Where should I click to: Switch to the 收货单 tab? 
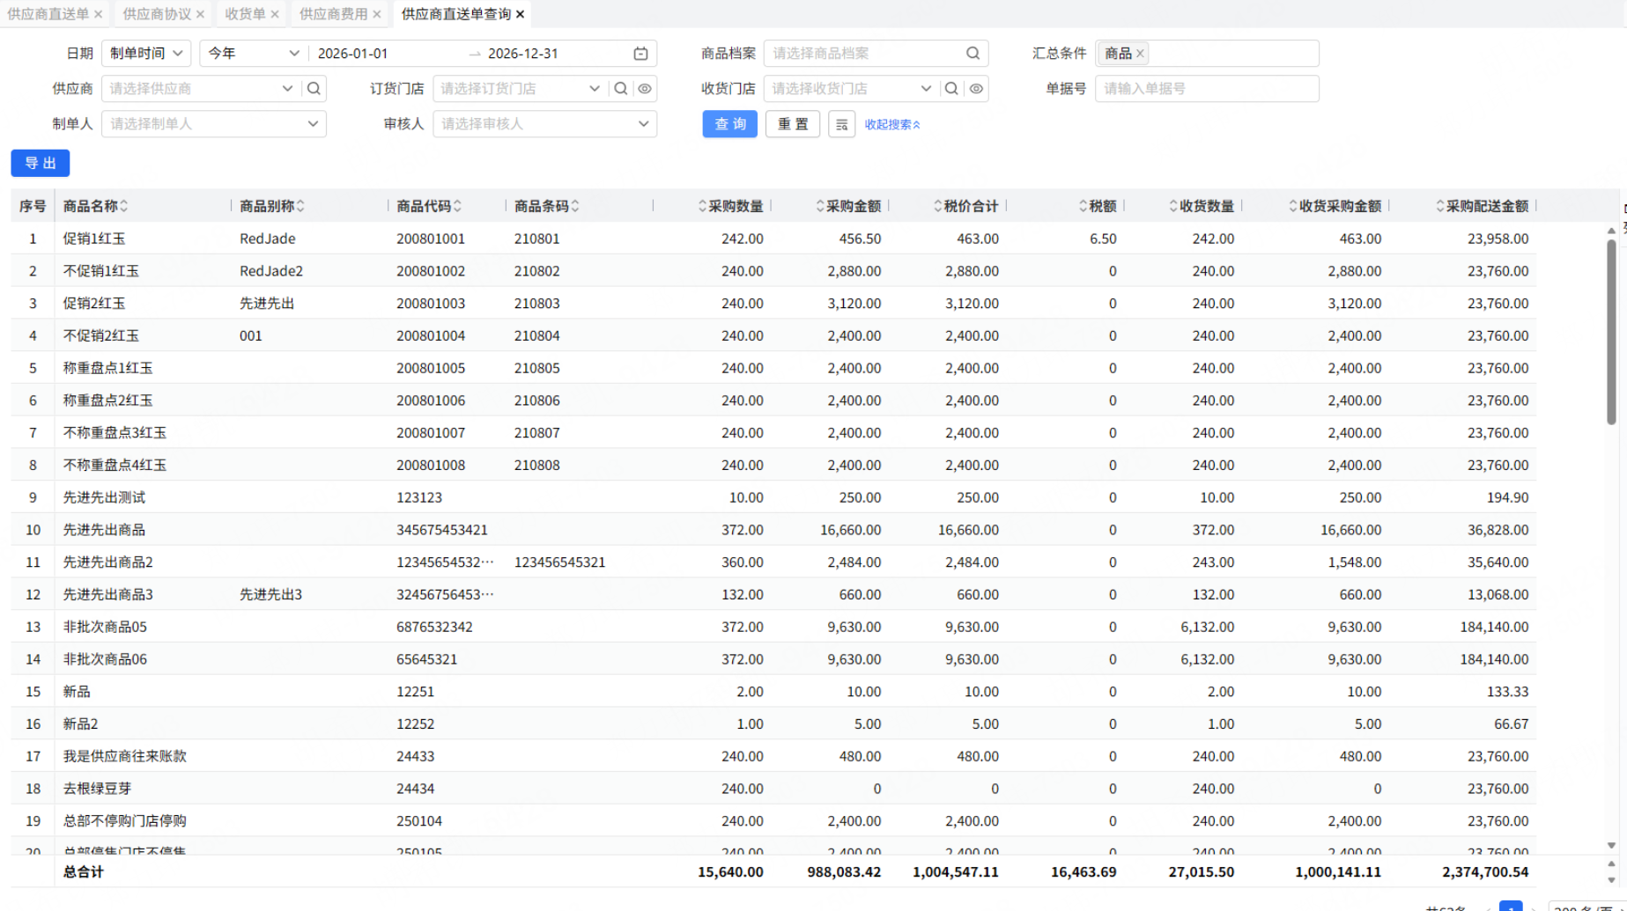(245, 14)
